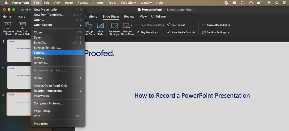Click the Record Slide Show icon
This screenshot has height=131, width=289.
pos(126,26)
